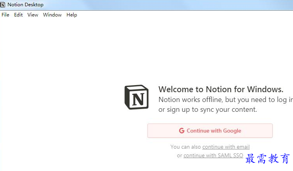Open the File menu
This screenshot has height=171, width=293.
coord(5,15)
